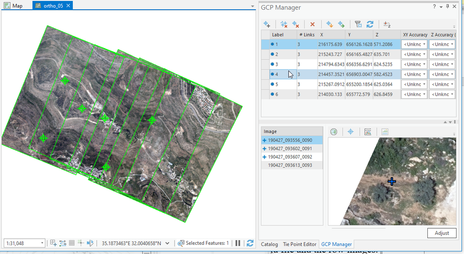This screenshot has height=254, width=464.
Task: Switch to the Tie Point Editor tab
Action: coord(300,244)
